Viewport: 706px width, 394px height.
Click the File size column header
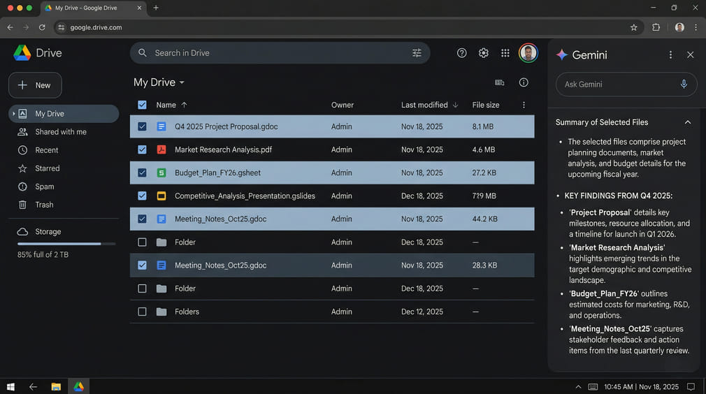(485, 105)
